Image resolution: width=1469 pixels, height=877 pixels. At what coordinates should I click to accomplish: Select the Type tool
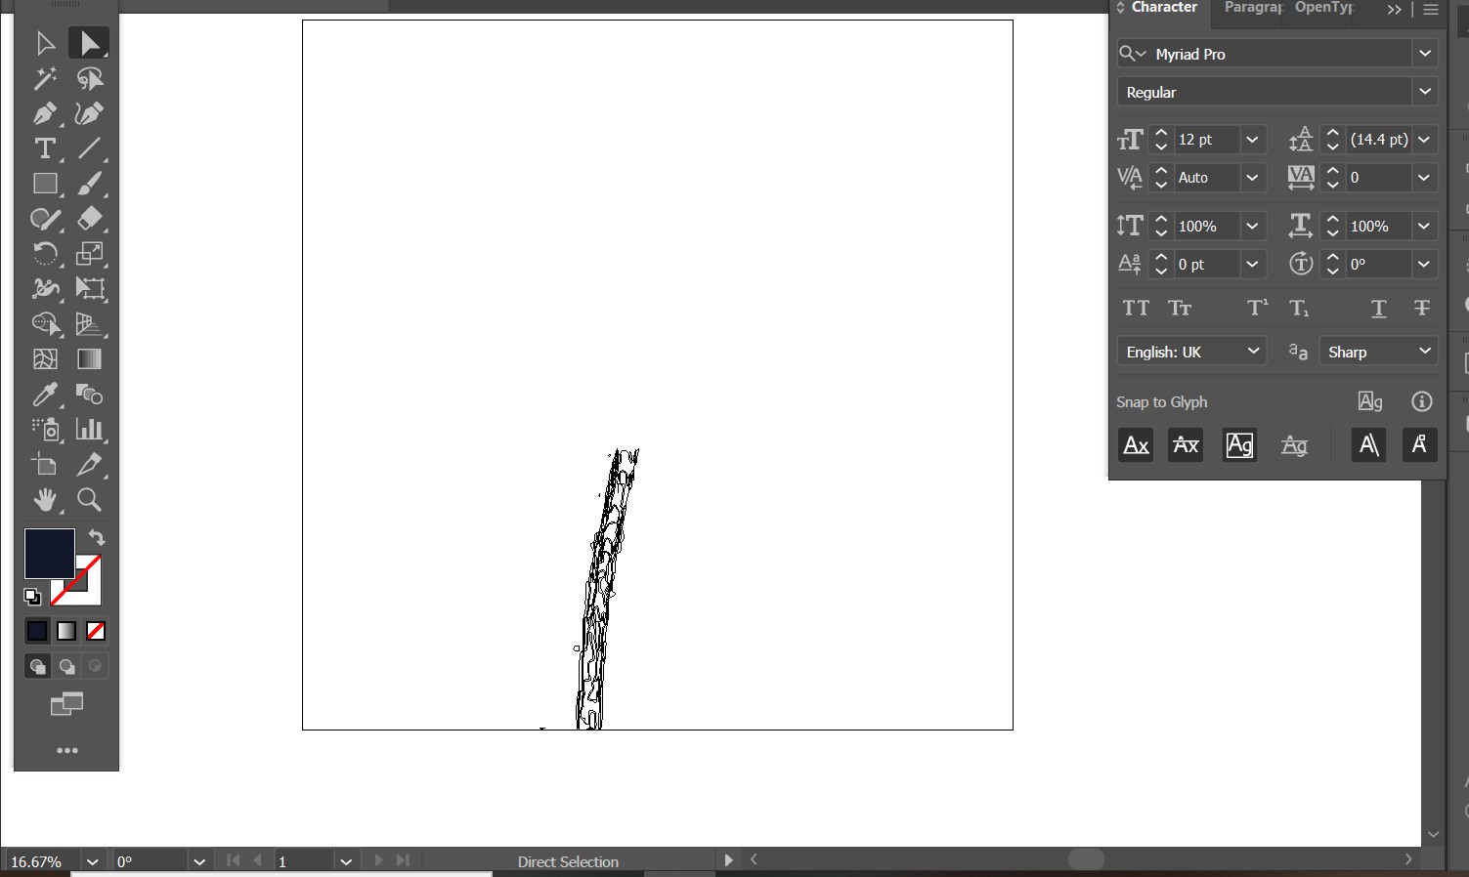45,148
